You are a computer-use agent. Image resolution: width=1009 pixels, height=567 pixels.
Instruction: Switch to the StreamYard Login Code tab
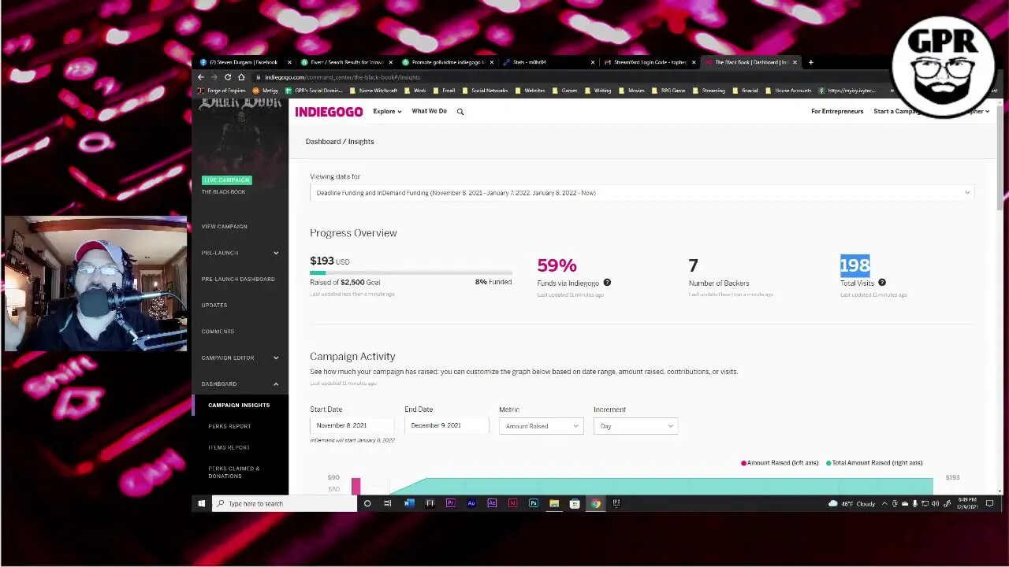[x=650, y=62]
